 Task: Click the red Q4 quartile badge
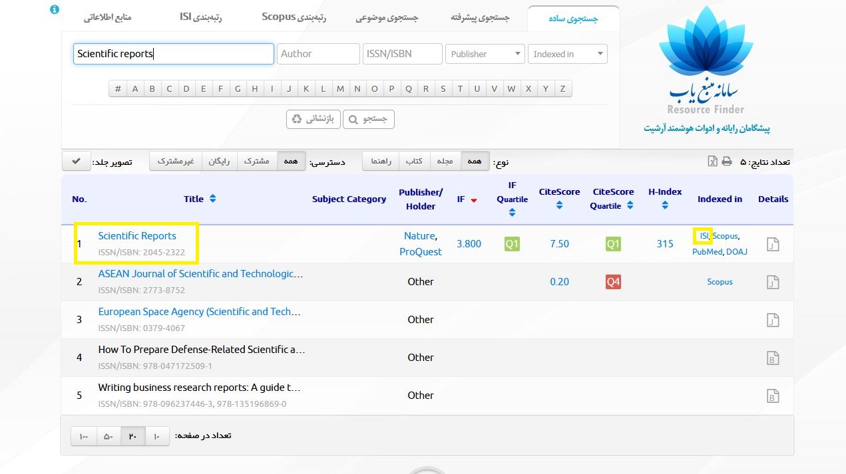[x=613, y=282]
